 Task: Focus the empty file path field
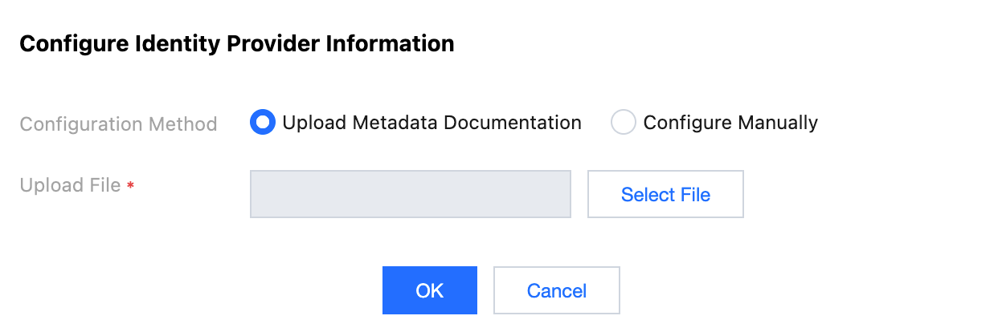click(x=410, y=193)
